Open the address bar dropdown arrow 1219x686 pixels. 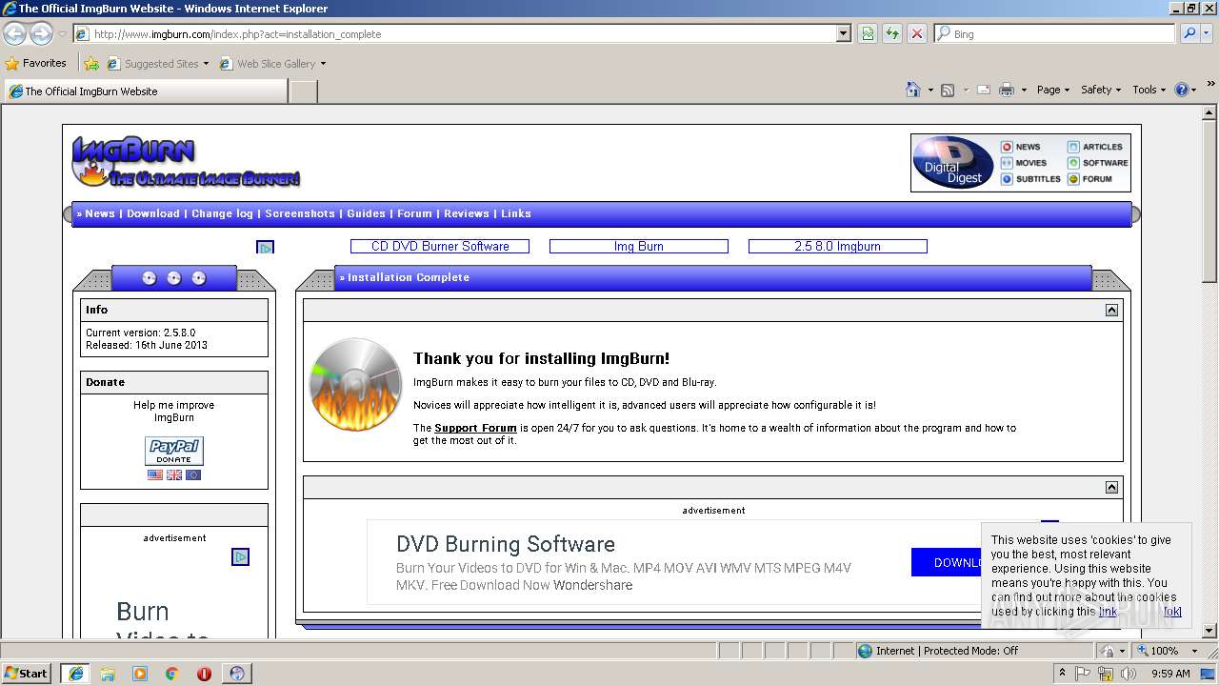(843, 33)
